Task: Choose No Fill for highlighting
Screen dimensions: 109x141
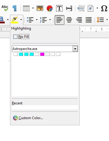Action: tap(21, 37)
